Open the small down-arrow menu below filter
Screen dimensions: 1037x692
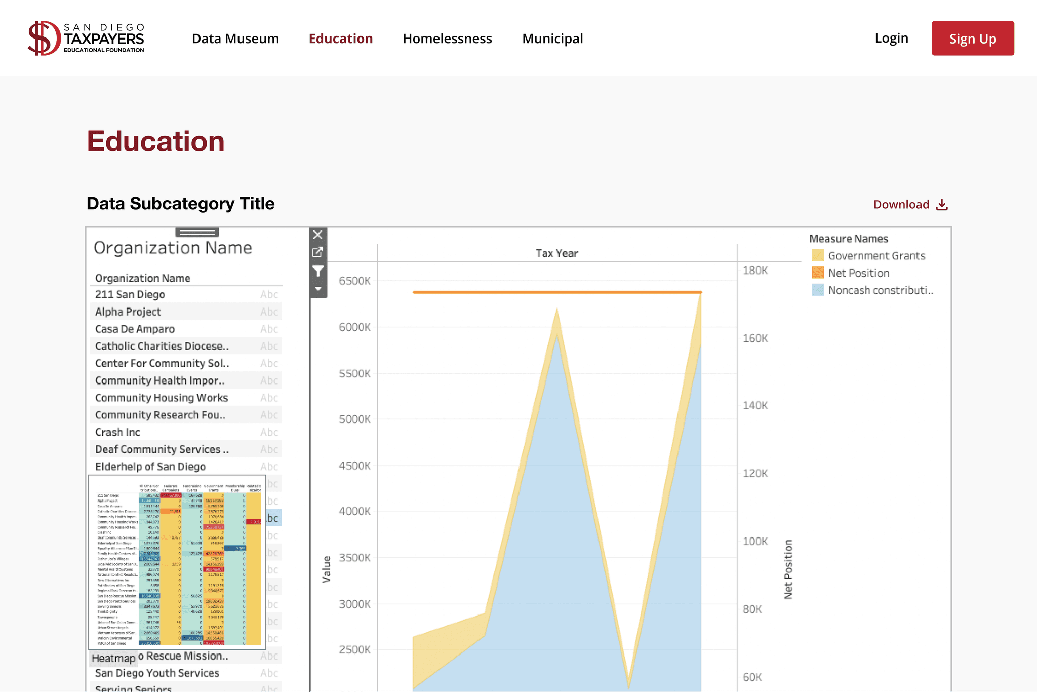[318, 289]
